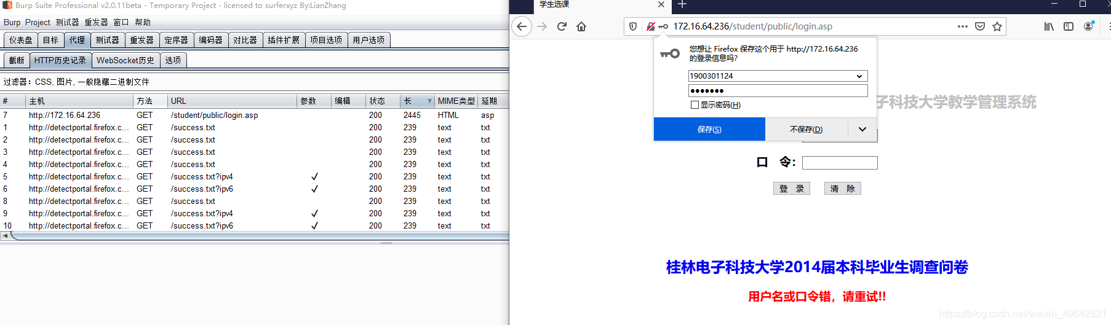The width and height of the screenshot is (1111, 325).
Task: Sort by the 状态 column header
Action: coord(382,101)
